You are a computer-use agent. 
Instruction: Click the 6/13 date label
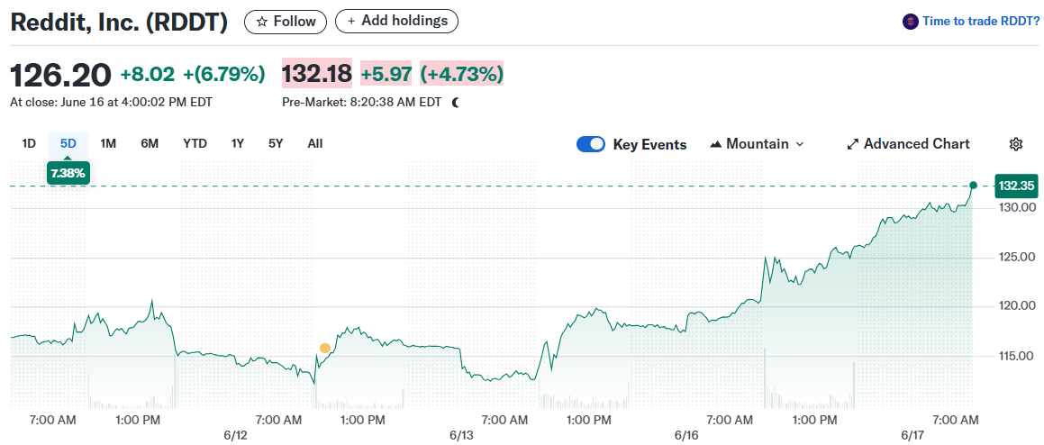460,435
